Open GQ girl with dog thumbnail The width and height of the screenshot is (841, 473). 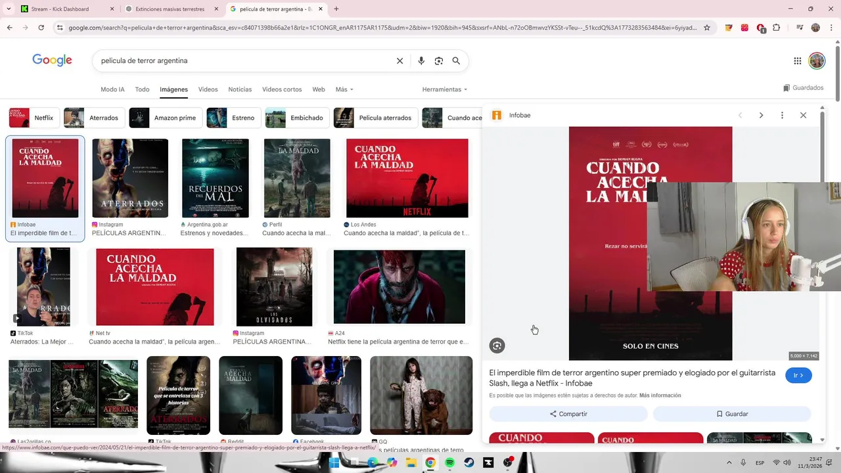tap(421, 395)
